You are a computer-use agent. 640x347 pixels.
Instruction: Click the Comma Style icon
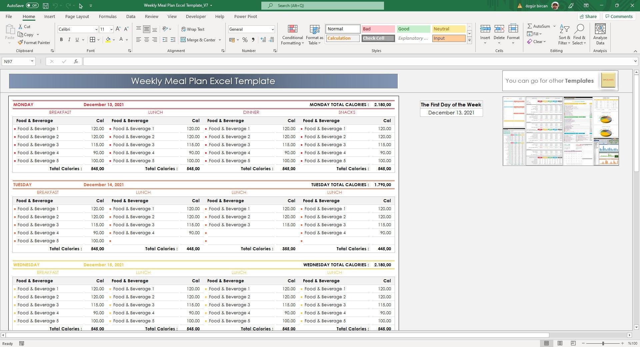tap(253, 40)
